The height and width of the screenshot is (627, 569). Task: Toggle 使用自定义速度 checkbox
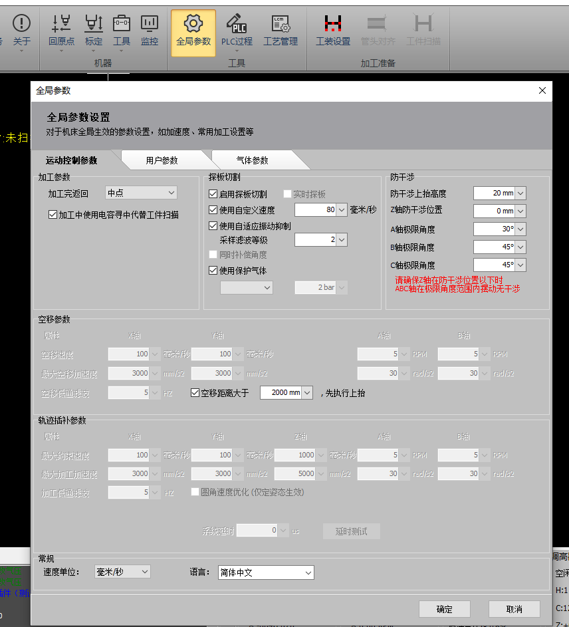coord(213,210)
